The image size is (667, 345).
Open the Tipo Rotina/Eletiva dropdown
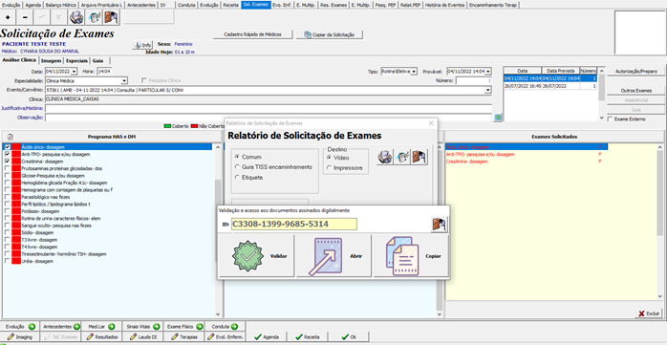414,72
